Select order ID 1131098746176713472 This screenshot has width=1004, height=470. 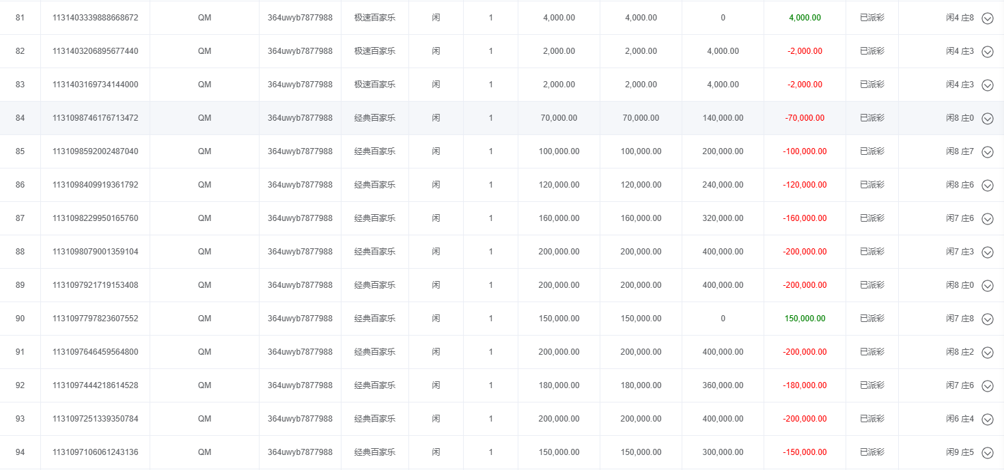pos(95,118)
